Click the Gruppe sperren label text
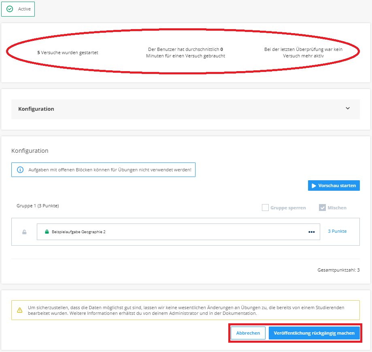Screen dimensions: 372x352 tap(288, 208)
